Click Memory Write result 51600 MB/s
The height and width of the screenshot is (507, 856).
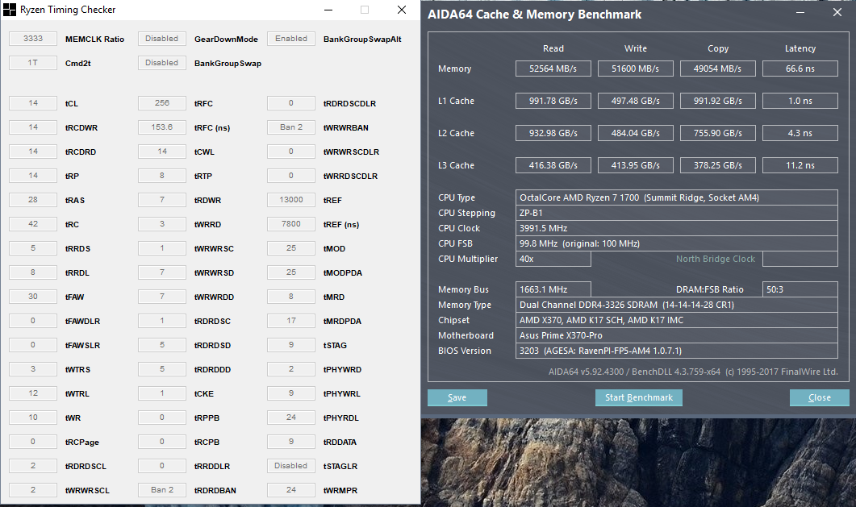point(636,69)
